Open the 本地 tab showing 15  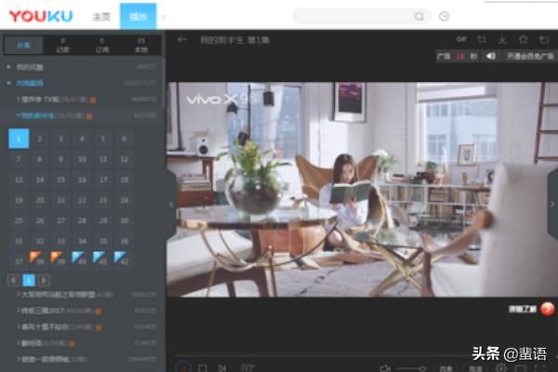click(x=141, y=46)
